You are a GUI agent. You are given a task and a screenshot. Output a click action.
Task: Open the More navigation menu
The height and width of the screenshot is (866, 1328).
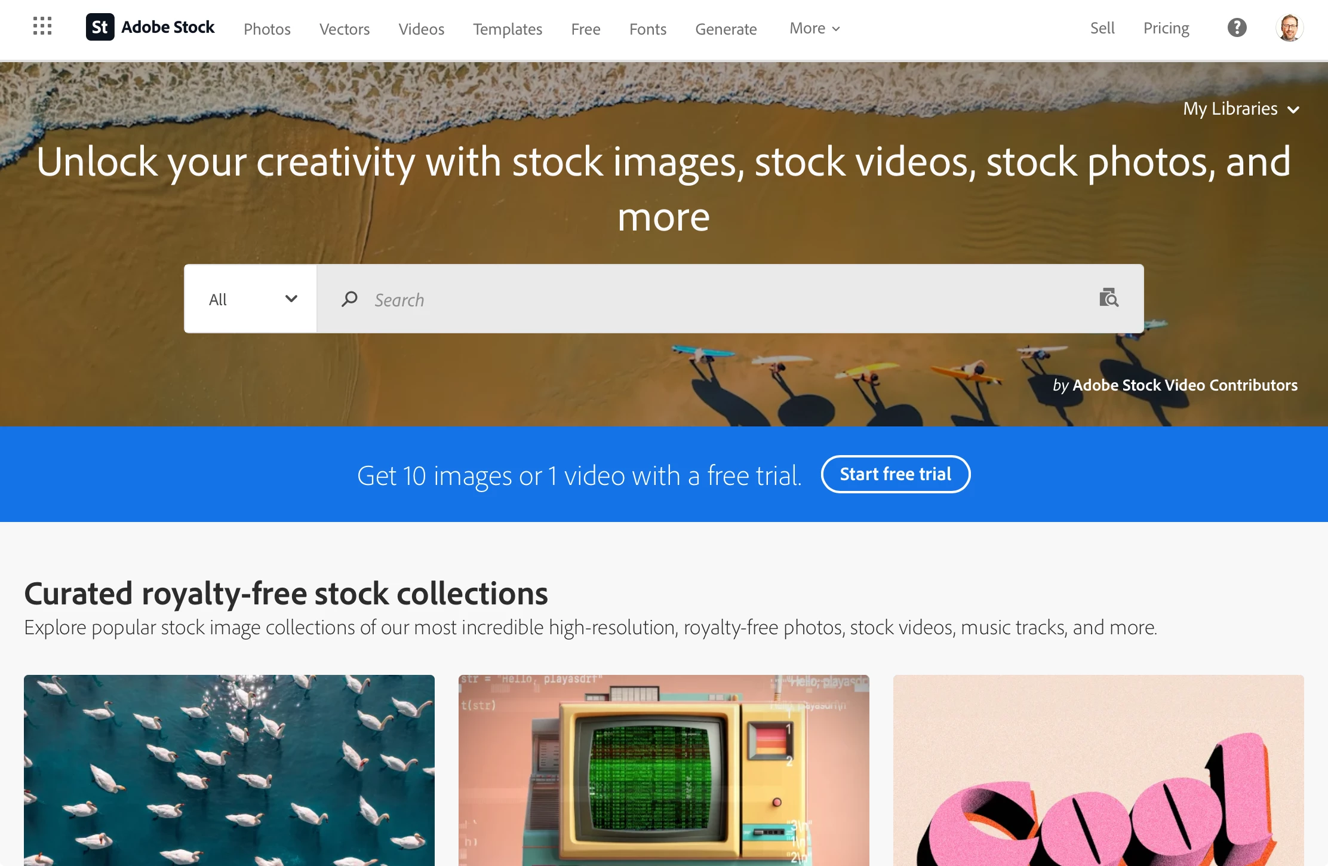814,28
